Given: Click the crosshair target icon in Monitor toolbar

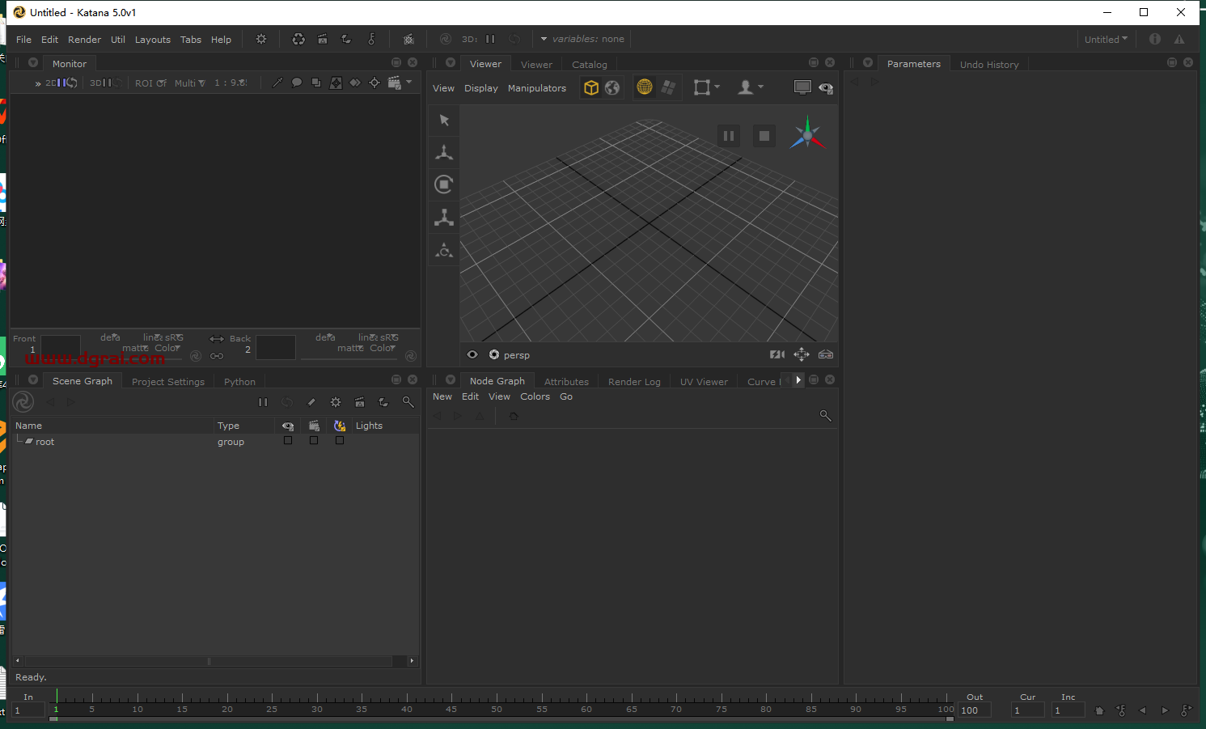Looking at the screenshot, I should [374, 83].
